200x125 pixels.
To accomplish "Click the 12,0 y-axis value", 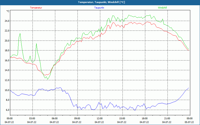I will pyautogui.click(x=7, y=80).
